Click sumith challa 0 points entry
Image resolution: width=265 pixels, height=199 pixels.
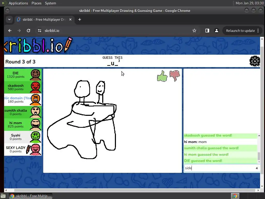click(x=23, y=112)
